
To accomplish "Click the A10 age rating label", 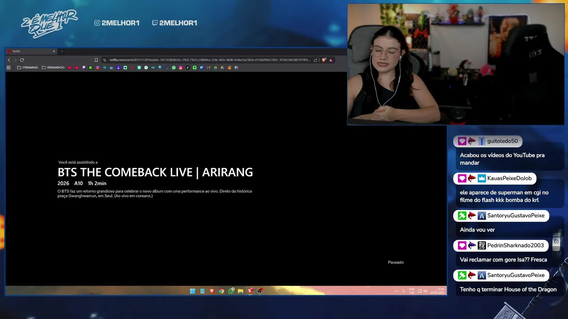I will click(x=79, y=183).
